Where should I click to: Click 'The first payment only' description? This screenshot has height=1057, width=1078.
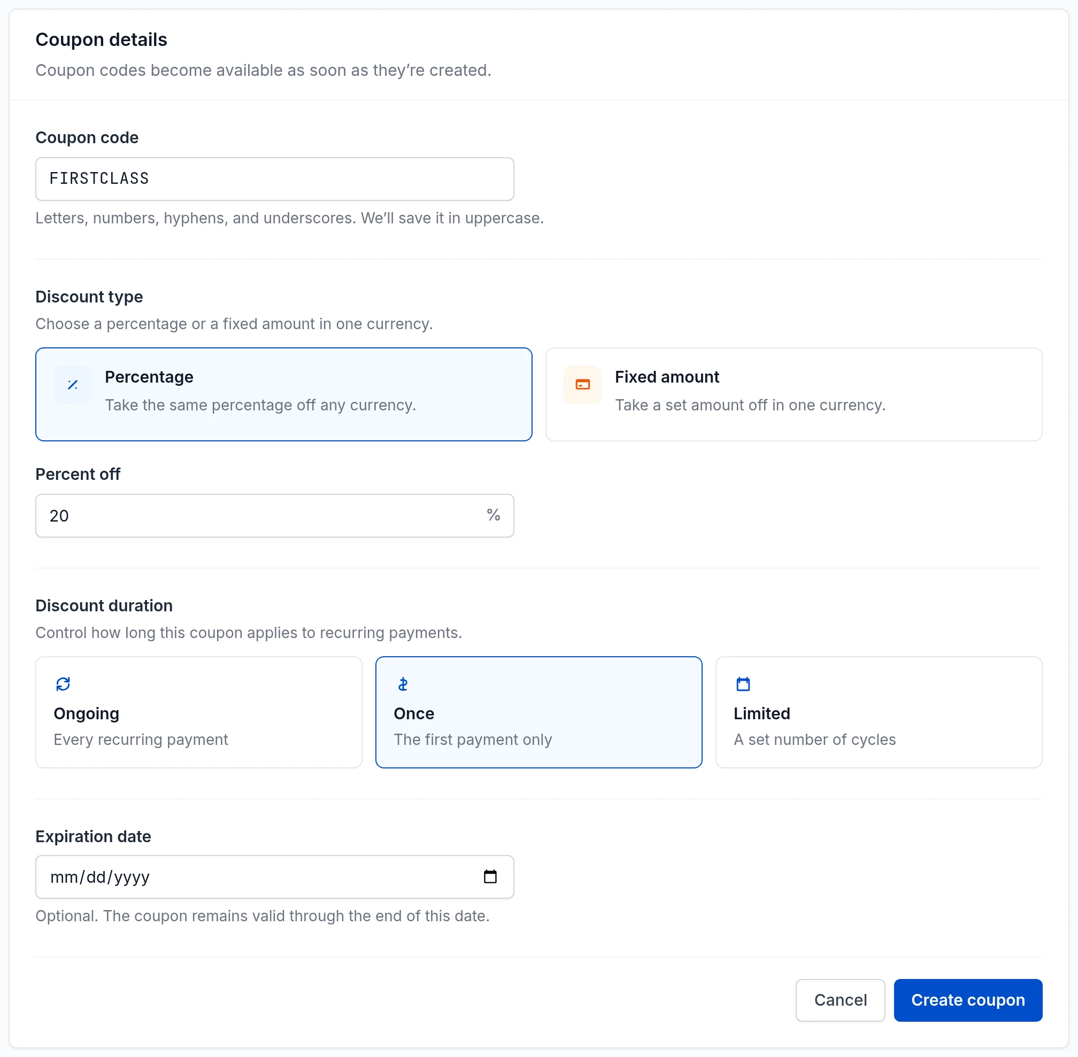473,740
